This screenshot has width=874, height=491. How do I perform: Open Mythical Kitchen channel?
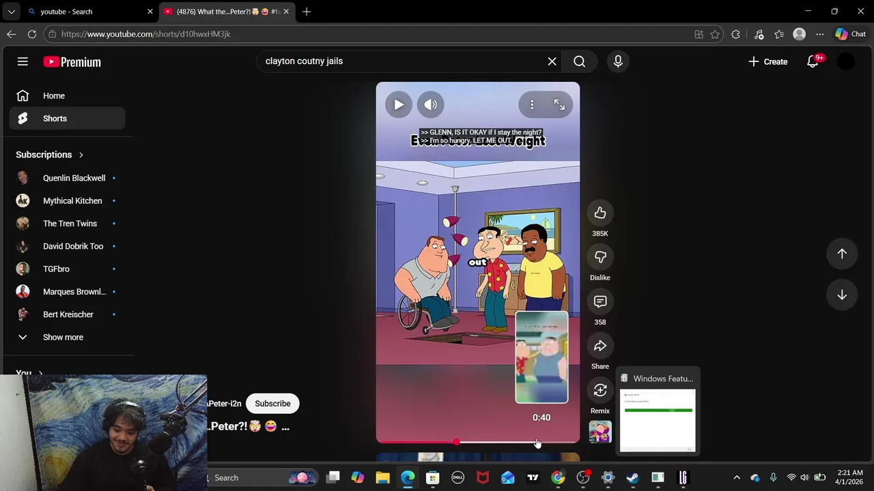point(67,200)
